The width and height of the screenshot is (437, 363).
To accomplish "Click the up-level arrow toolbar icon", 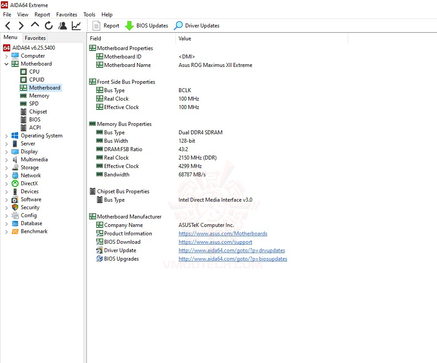I will pyautogui.click(x=35, y=25).
